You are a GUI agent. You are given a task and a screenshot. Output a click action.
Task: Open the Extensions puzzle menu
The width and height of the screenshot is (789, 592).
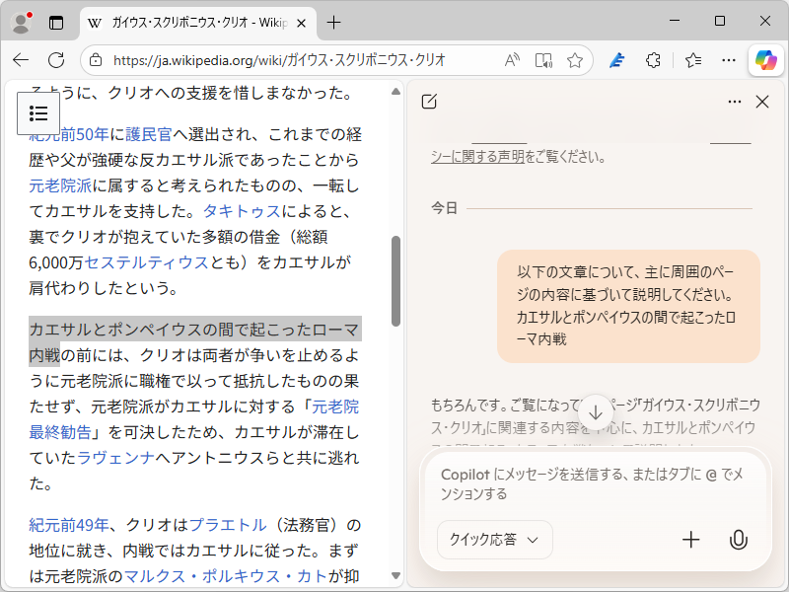pyautogui.click(x=653, y=59)
